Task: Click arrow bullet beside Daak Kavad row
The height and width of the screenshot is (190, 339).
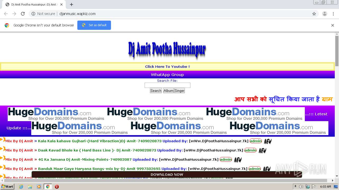Action: click(x=3, y=149)
